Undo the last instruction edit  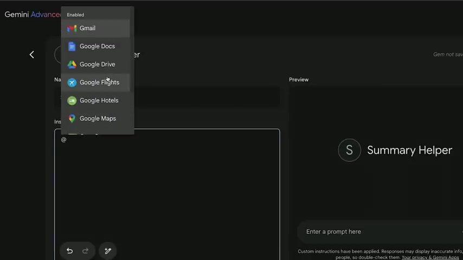click(70, 251)
